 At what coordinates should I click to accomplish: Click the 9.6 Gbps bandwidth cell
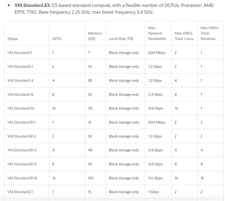155,178
